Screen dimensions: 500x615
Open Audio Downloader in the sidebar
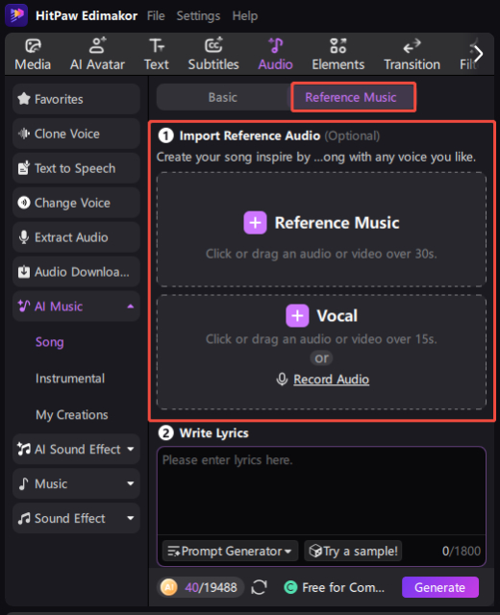point(76,272)
